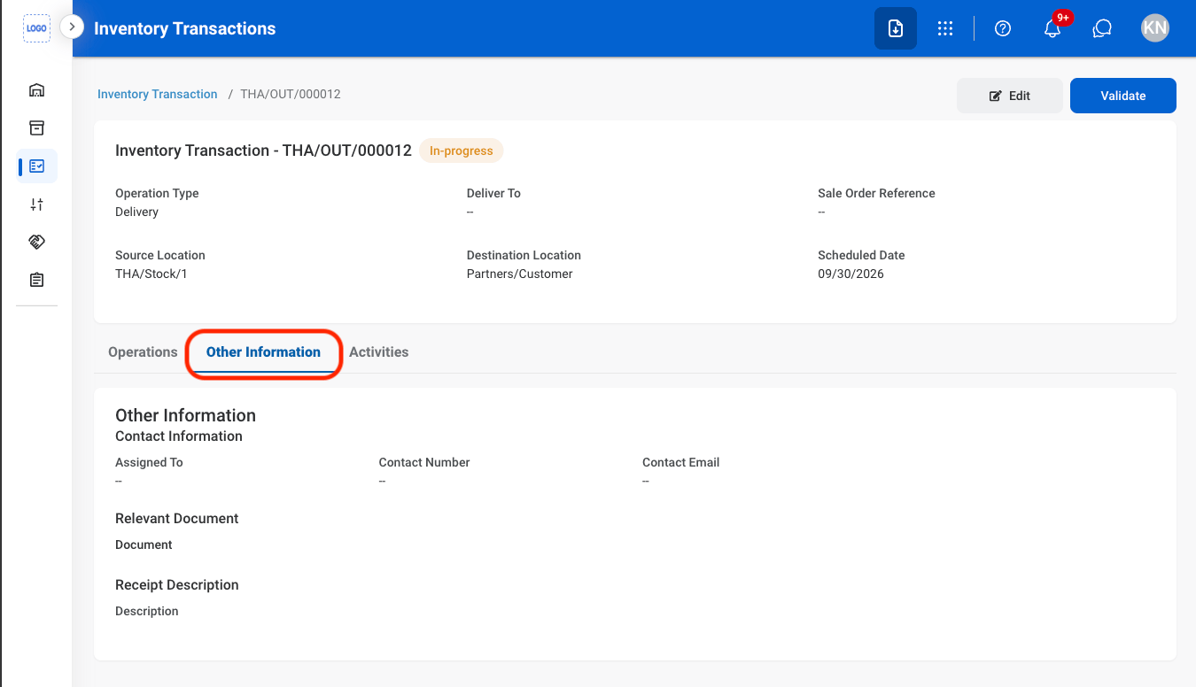Click the THA/OUT/000012 breadcrumb text

point(291,94)
